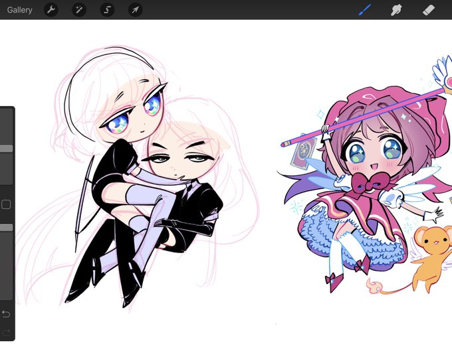Tap the sidebar Modify square button
The image size is (452, 363).
[x=6, y=204]
